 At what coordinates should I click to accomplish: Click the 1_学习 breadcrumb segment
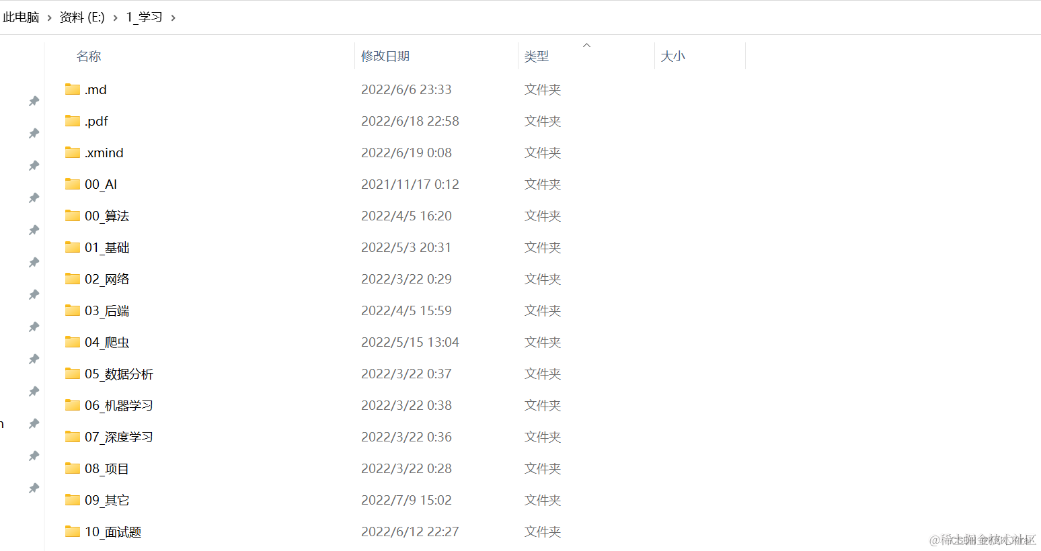144,17
